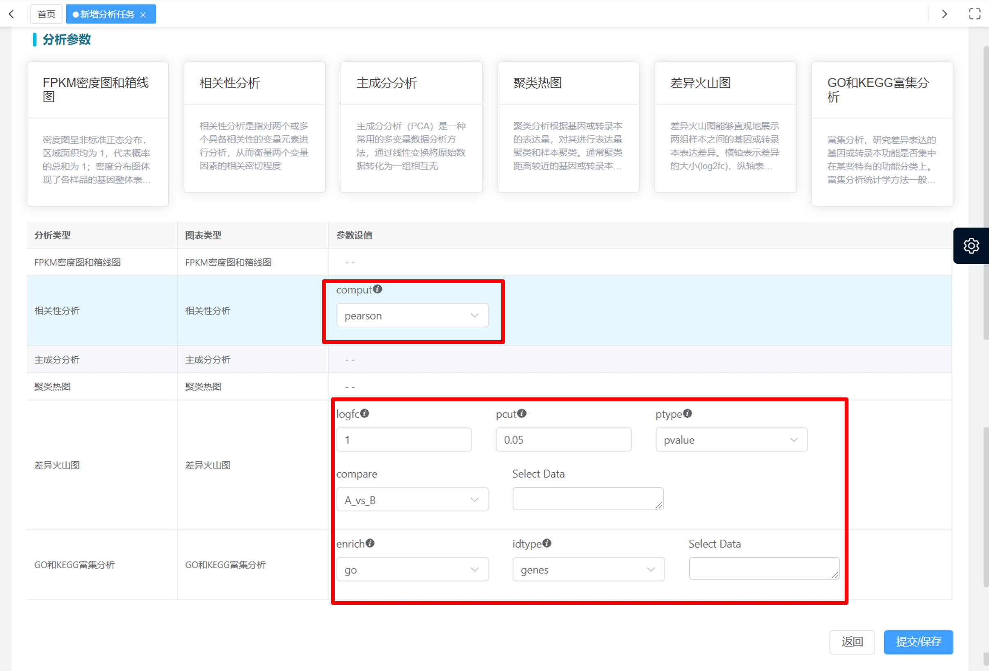Open the settings gear panel

(x=971, y=246)
